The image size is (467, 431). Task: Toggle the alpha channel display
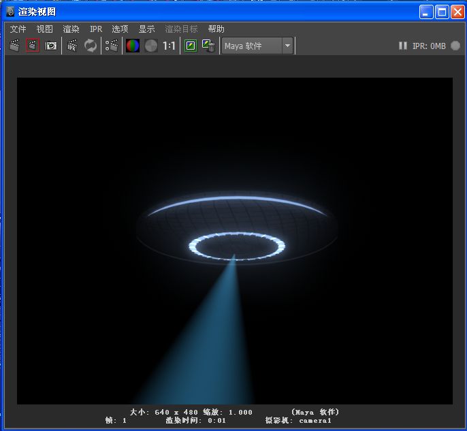(x=150, y=46)
